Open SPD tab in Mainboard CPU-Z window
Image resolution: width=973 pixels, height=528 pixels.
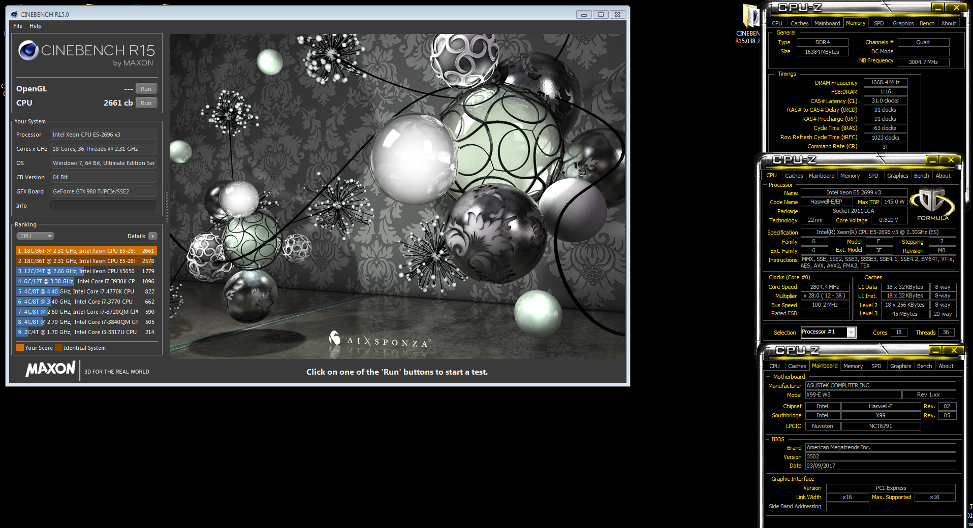876,366
